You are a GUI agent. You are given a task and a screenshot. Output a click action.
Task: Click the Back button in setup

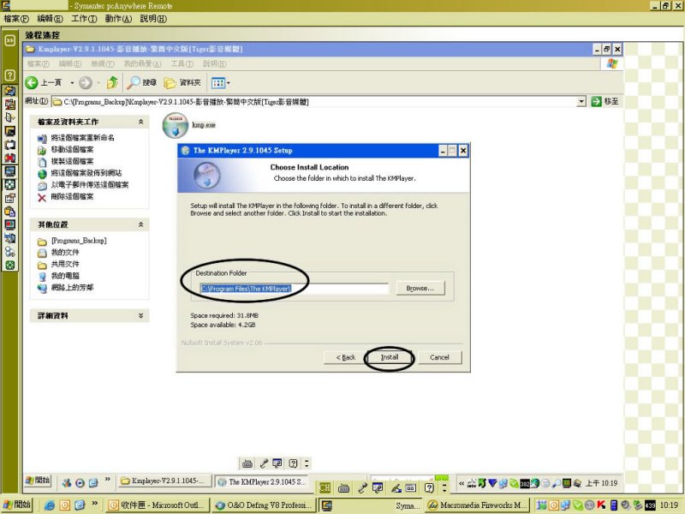pos(346,357)
